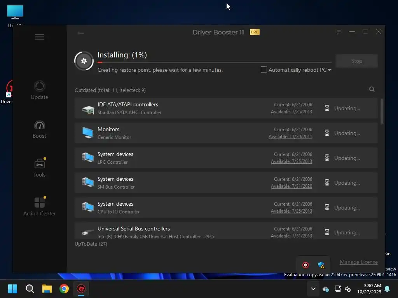Click hourglass icon on Monitors row
This screenshot has width=398, height=298.
327,133
